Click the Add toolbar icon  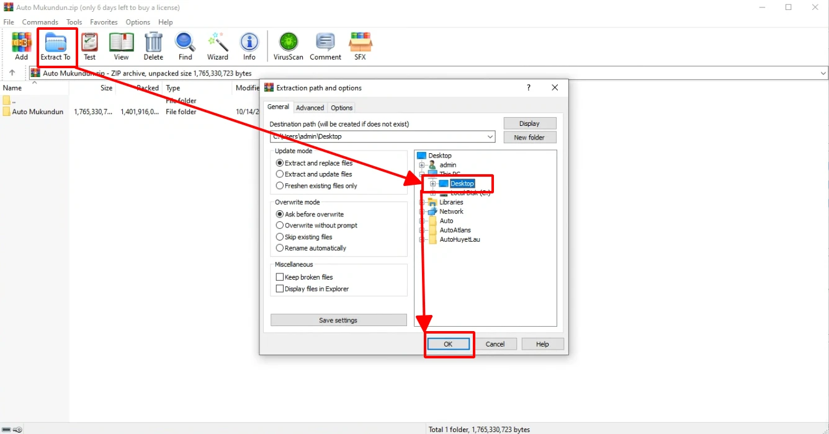22,46
